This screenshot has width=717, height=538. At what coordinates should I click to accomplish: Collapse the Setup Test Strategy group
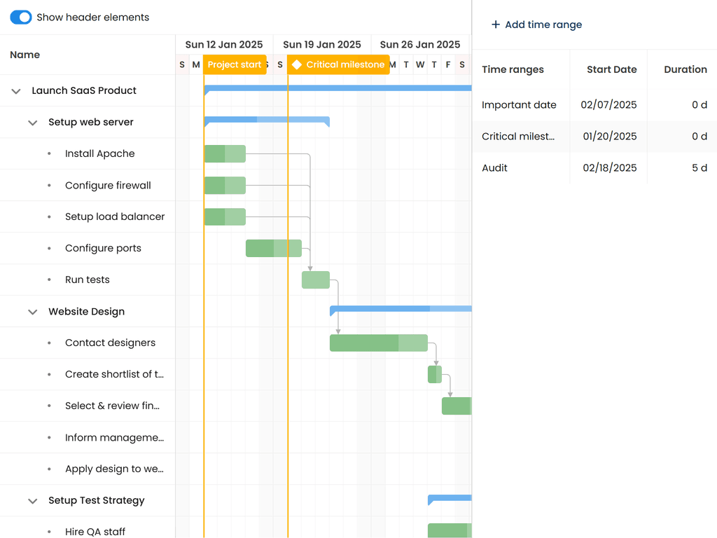pos(32,501)
